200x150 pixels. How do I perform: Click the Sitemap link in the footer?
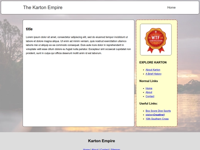(116, 149)
